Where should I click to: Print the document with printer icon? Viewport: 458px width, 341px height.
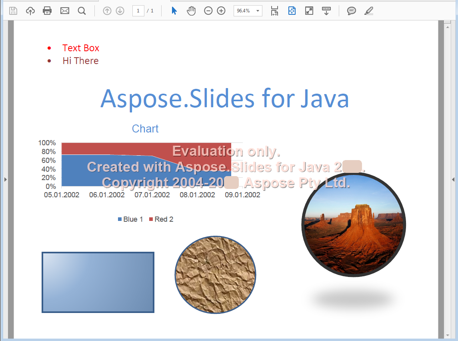[x=47, y=11]
